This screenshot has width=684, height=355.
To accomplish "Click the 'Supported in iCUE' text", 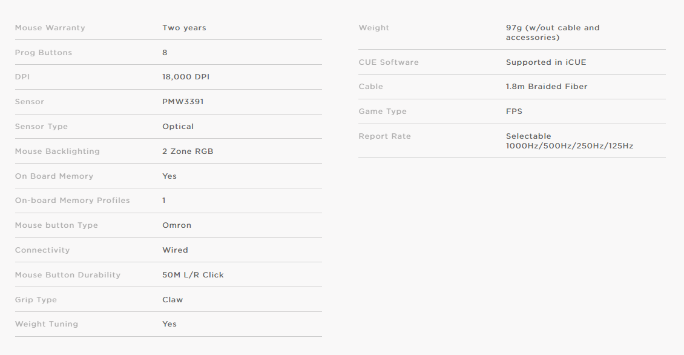I will 546,62.
